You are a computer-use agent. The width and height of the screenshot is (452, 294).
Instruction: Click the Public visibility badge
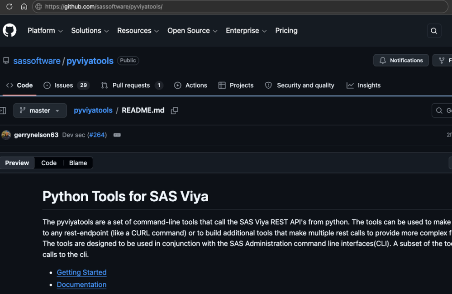[x=128, y=61]
